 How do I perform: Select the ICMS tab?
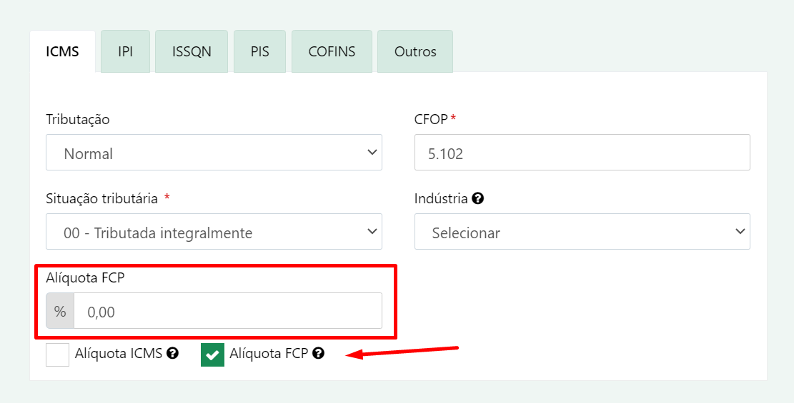pos(62,51)
